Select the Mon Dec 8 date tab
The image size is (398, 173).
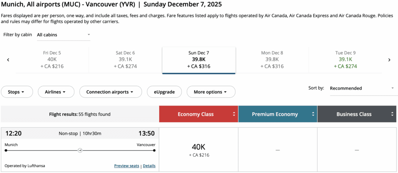pyautogui.click(x=272, y=60)
